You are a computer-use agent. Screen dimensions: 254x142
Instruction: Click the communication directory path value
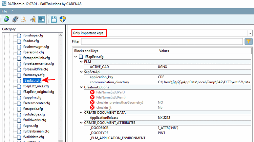204,82
